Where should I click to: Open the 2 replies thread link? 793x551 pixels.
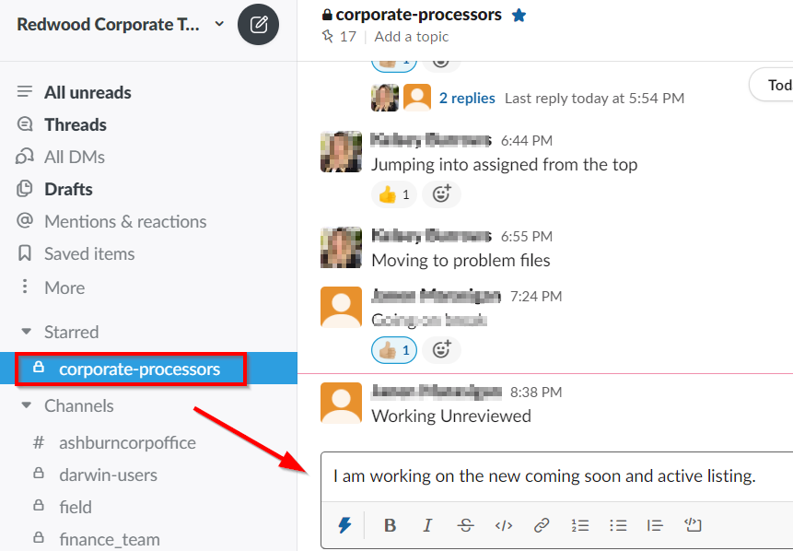(x=467, y=99)
